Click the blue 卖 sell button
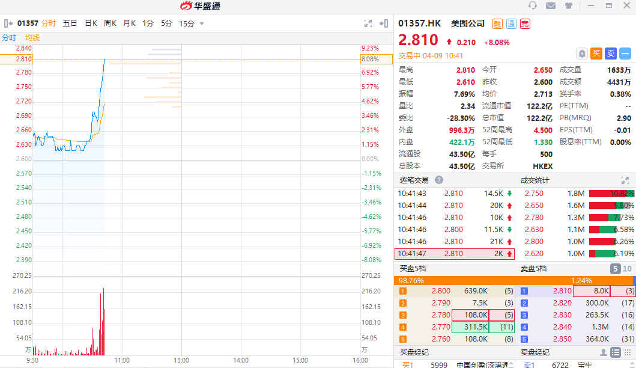 coord(611,54)
